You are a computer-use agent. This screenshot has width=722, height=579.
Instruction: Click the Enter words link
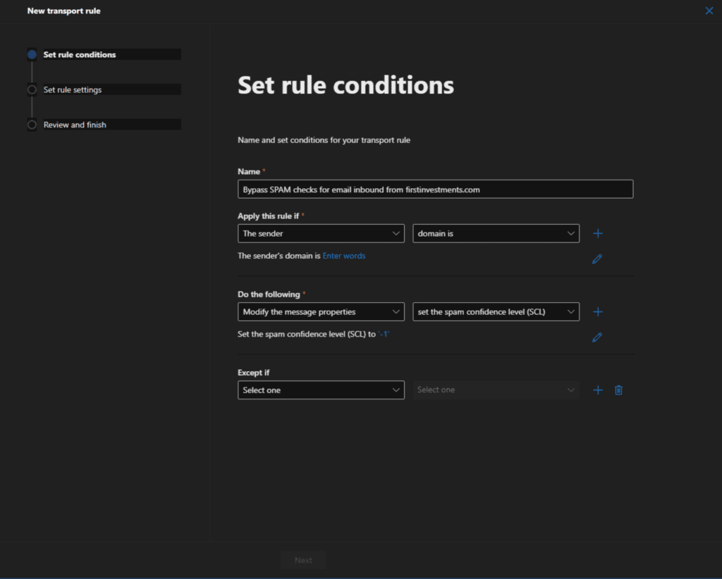(x=344, y=256)
